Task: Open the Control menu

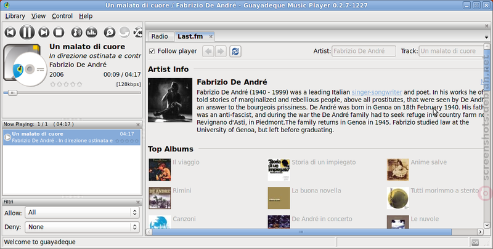Action: point(62,16)
